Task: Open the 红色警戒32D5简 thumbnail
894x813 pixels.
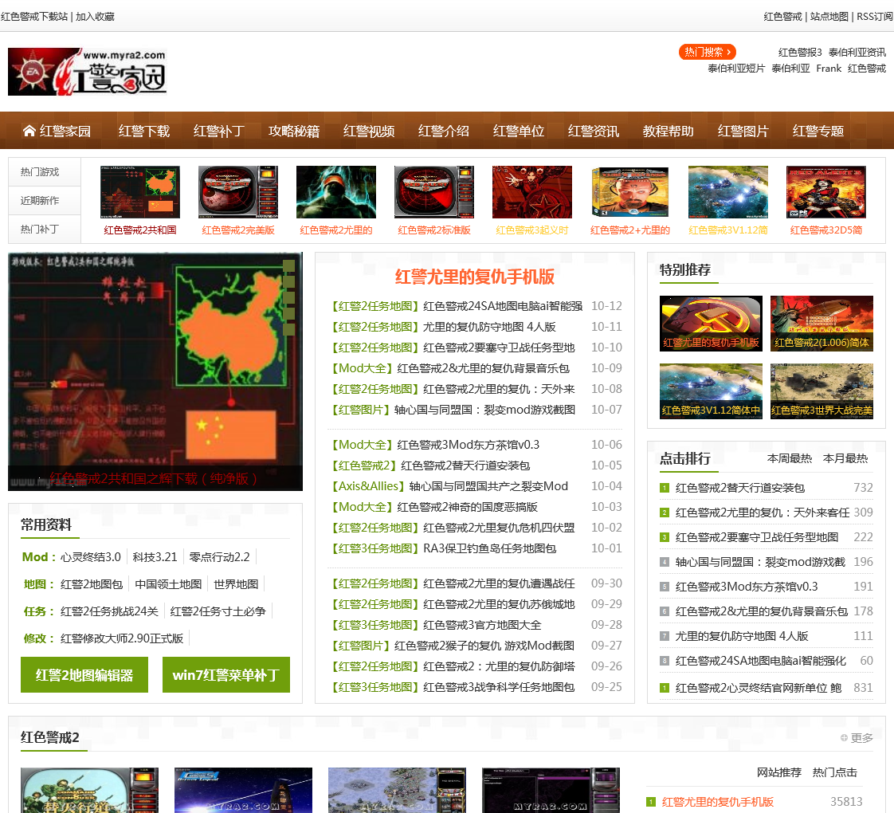Action: tap(826, 192)
